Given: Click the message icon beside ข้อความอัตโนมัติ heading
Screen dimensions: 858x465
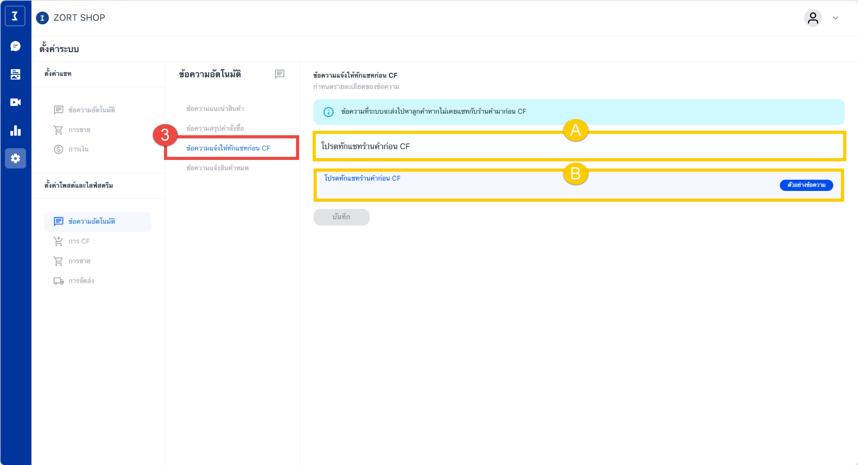Looking at the screenshot, I should [x=279, y=74].
